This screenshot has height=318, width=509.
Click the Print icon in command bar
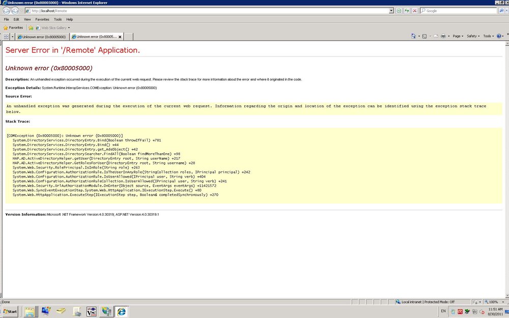pyautogui.click(x=443, y=36)
